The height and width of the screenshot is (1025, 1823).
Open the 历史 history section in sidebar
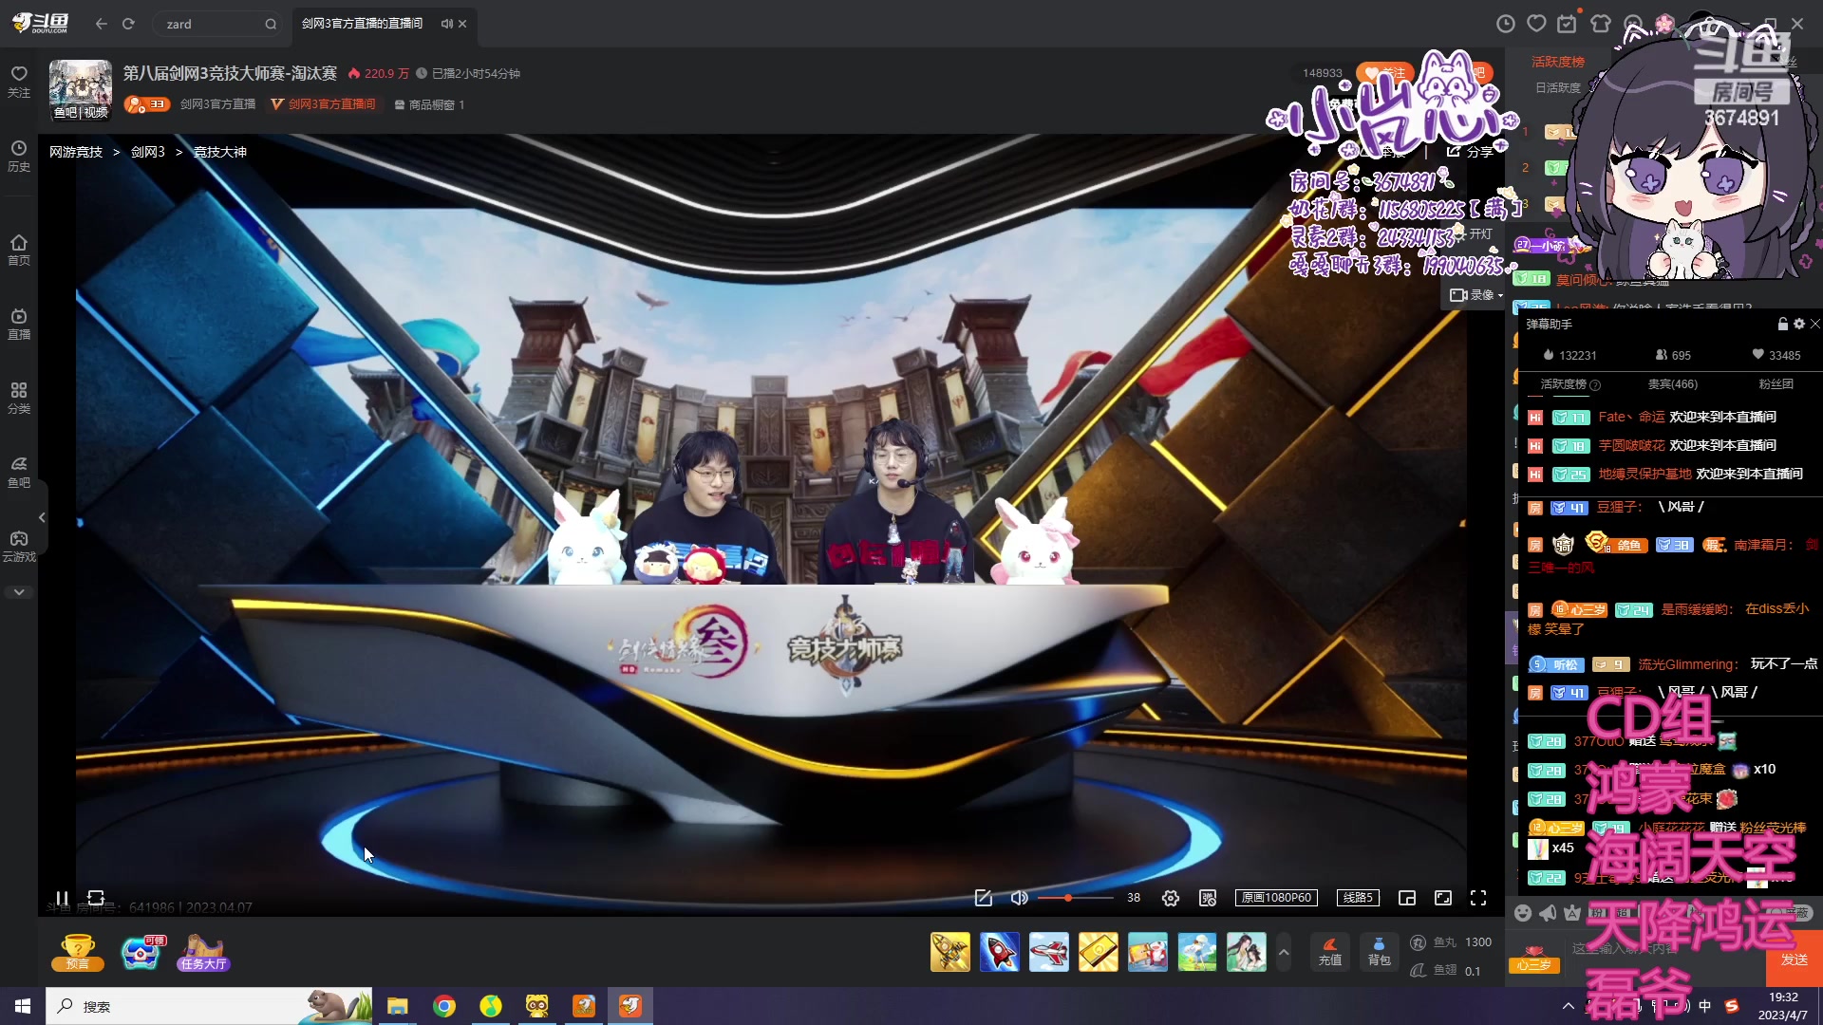19,157
